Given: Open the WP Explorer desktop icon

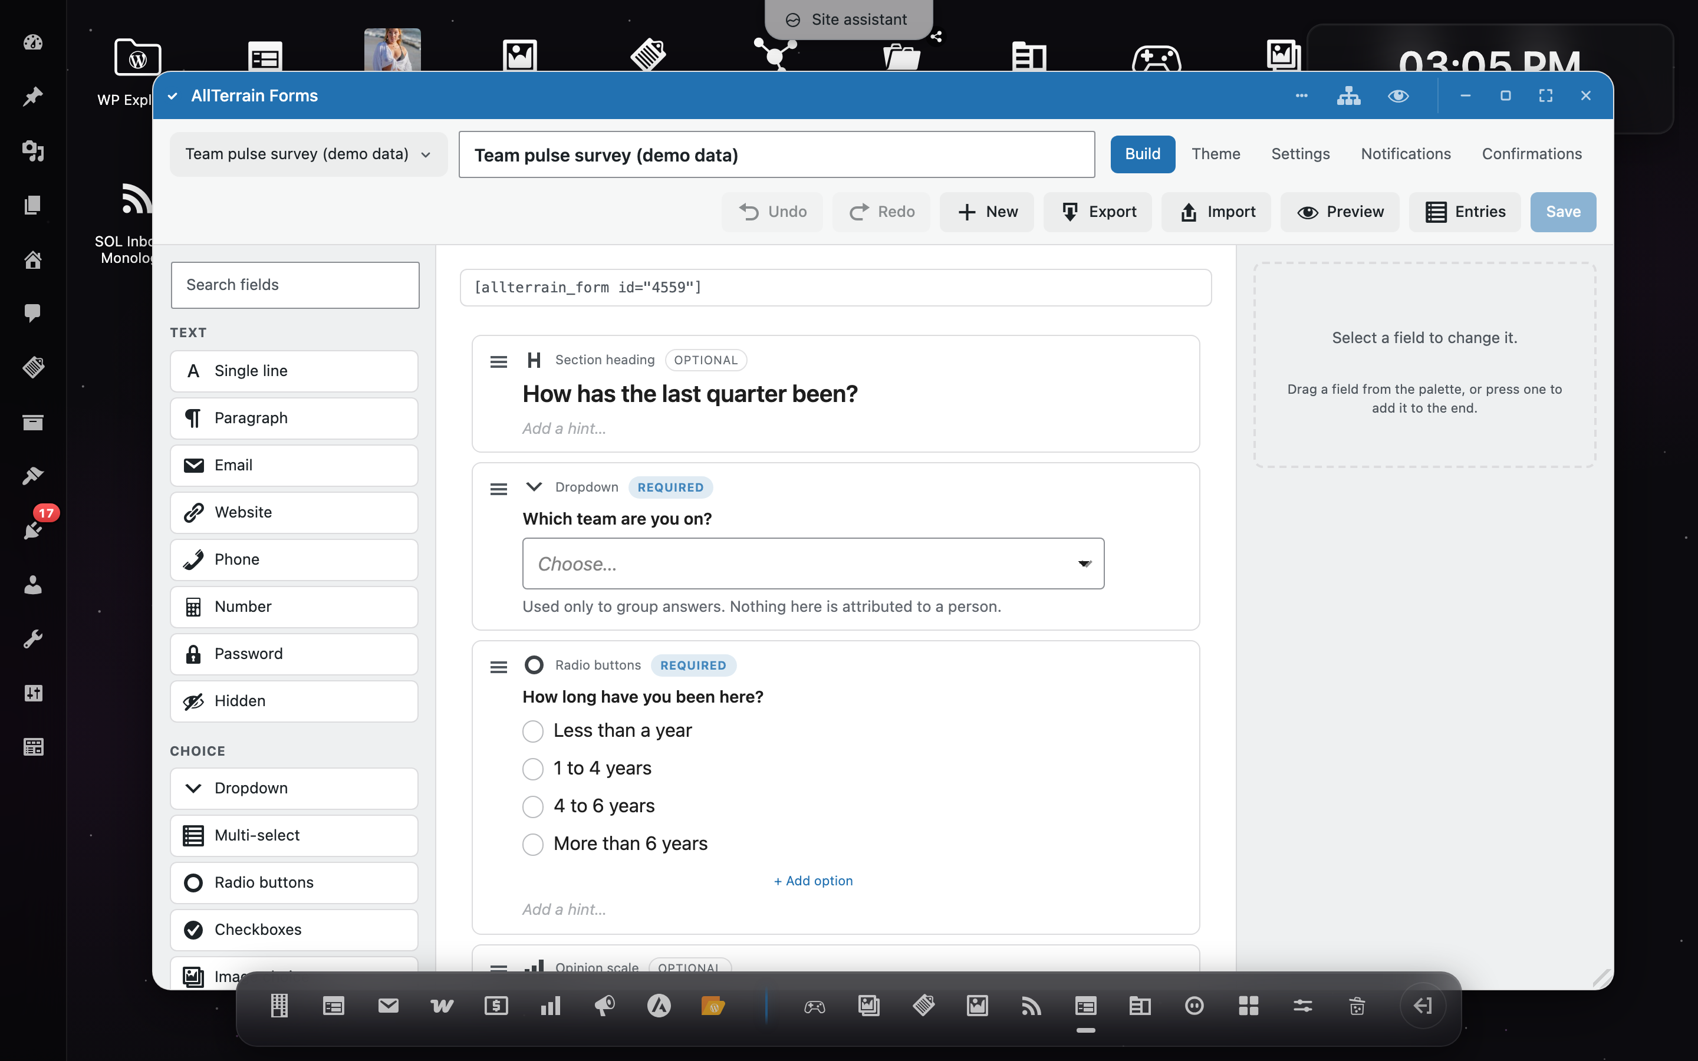Looking at the screenshot, I should click(x=137, y=59).
